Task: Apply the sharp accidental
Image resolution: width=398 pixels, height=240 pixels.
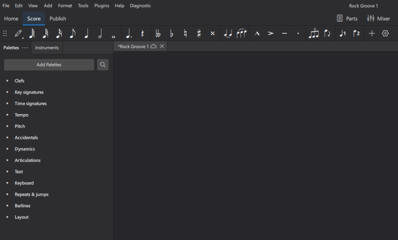Action: [x=199, y=34]
